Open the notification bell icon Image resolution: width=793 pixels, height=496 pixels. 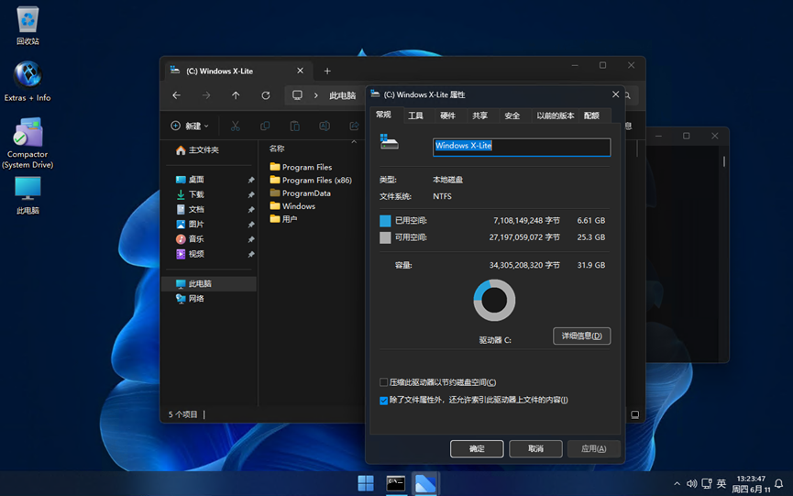click(779, 484)
